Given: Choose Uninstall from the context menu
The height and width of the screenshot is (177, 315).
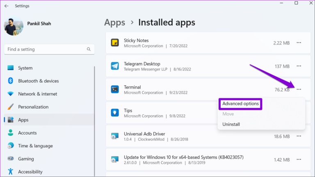Looking at the screenshot, I should 231,124.
